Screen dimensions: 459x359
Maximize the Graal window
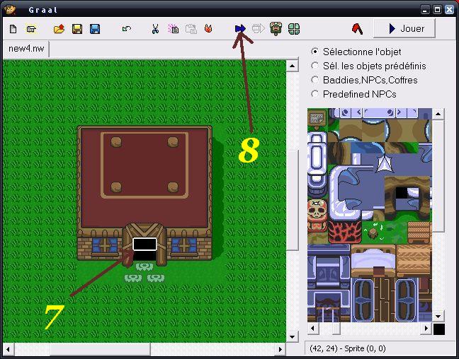click(437, 10)
